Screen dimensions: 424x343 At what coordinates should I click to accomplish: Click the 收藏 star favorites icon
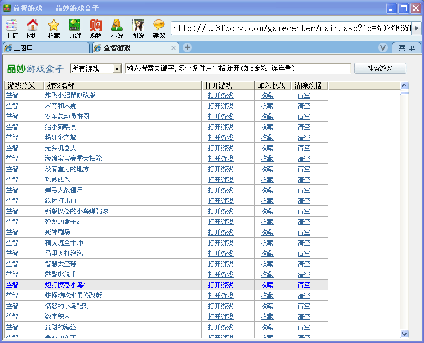54,28
